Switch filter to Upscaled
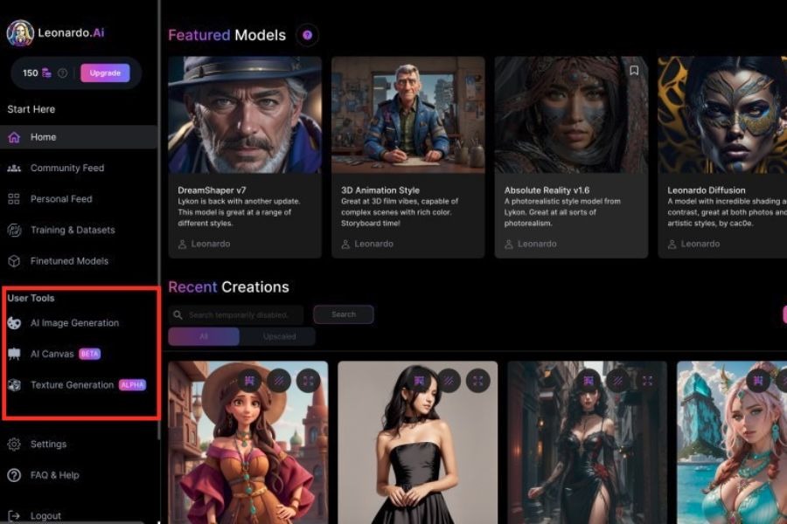The width and height of the screenshot is (787, 524). point(279,336)
